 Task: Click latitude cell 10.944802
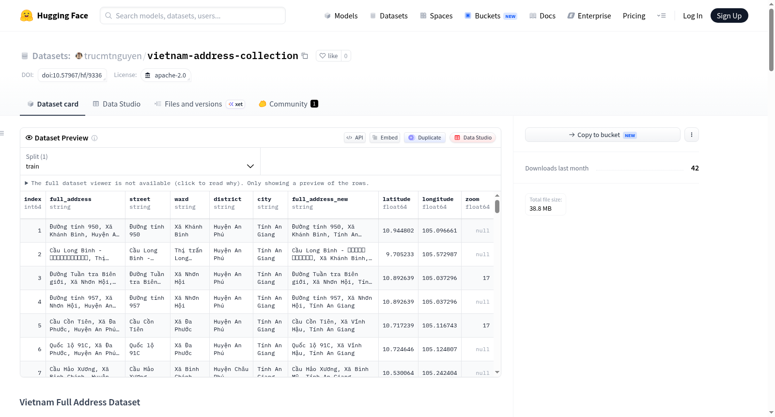click(398, 231)
